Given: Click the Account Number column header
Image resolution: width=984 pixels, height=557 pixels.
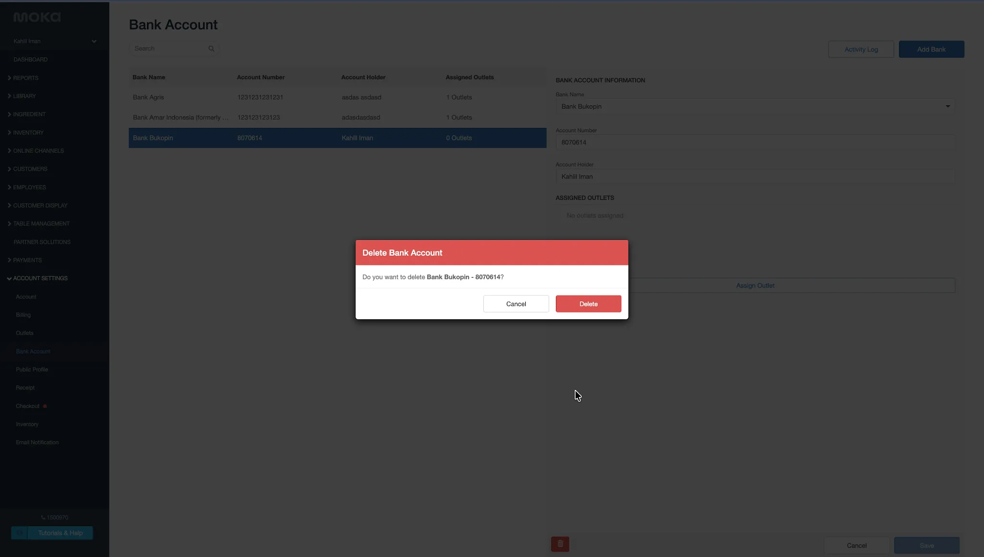Looking at the screenshot, I should point(261,77).
